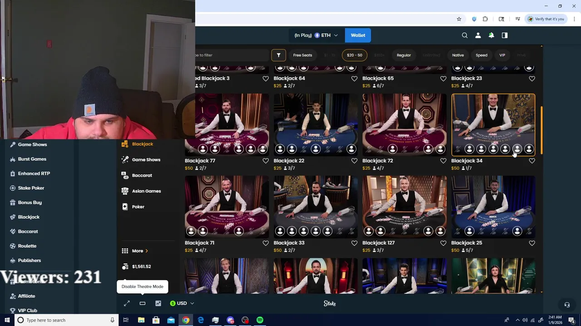Toggle the sidebar panel icon in header
This screenshot has width=581, height=326.
[505, 35]
